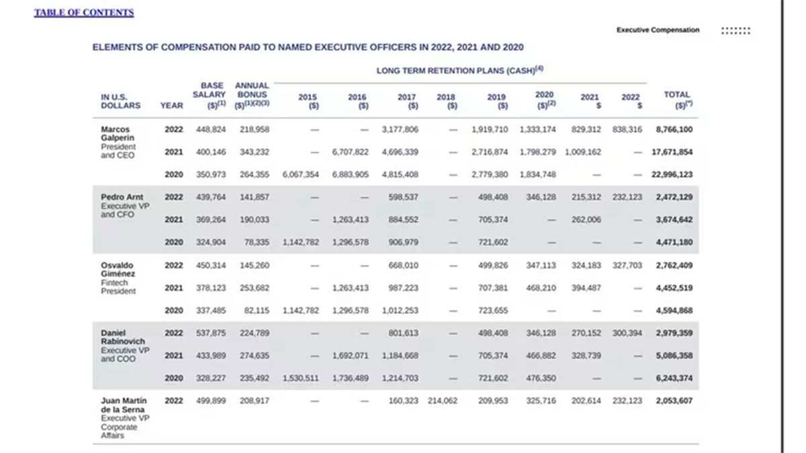This screenshot has height=453, width=806.
Task: Click the dotted grid icon beside Executive Compensation
Action: 735,30
